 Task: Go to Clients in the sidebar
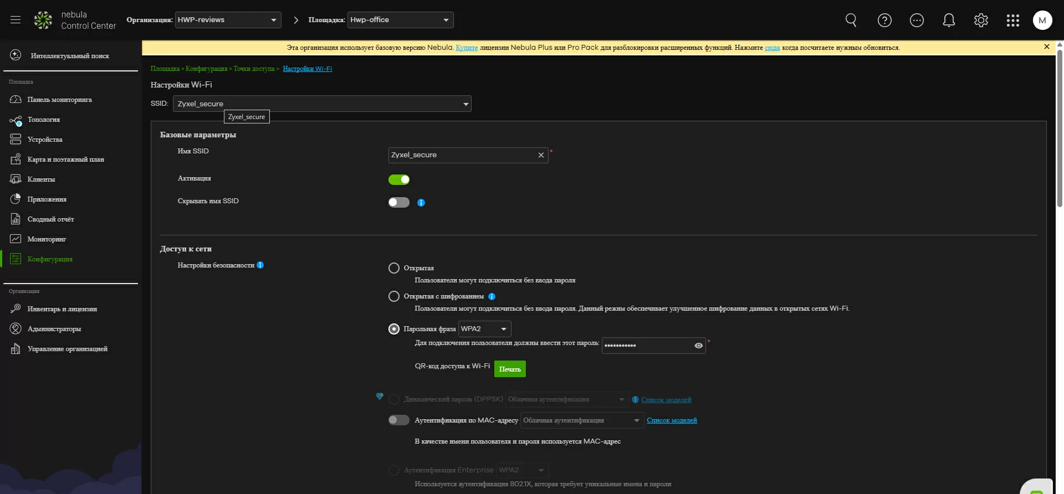point(41,179)
